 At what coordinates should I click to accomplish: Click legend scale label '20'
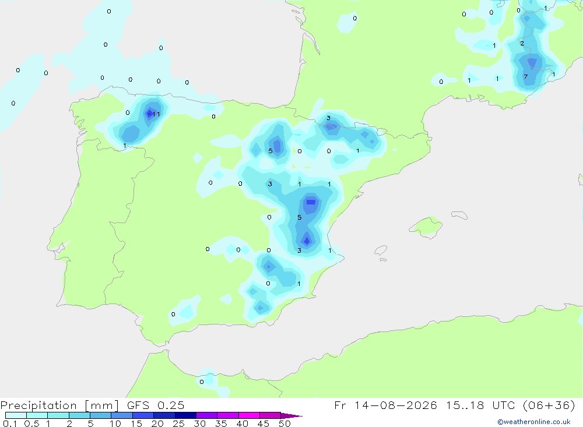tap(157, 424)
